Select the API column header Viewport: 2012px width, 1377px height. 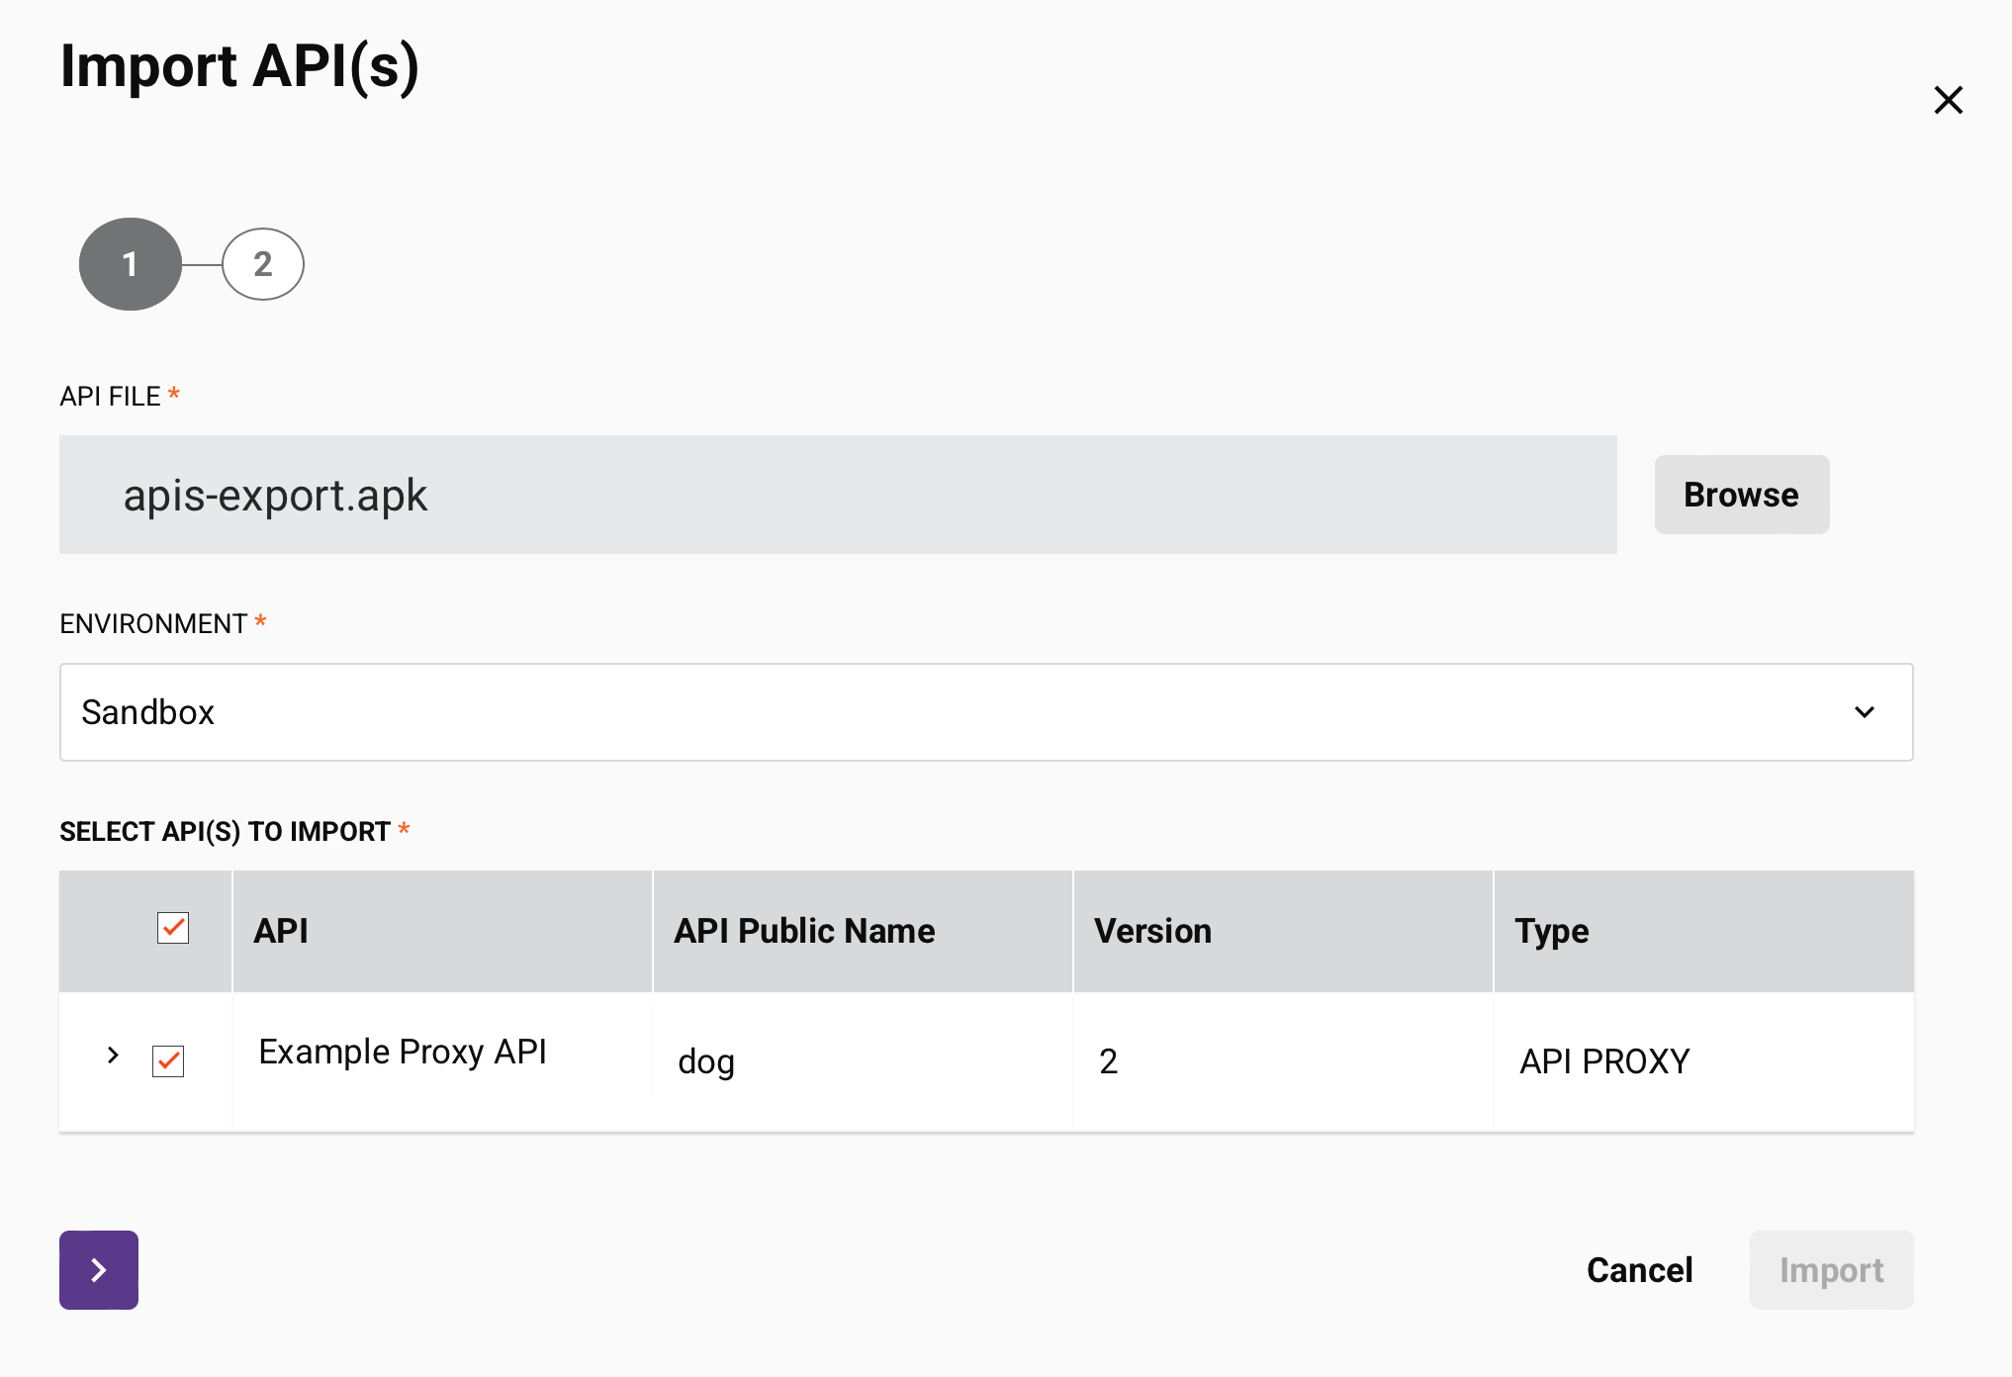coord(281,930)
